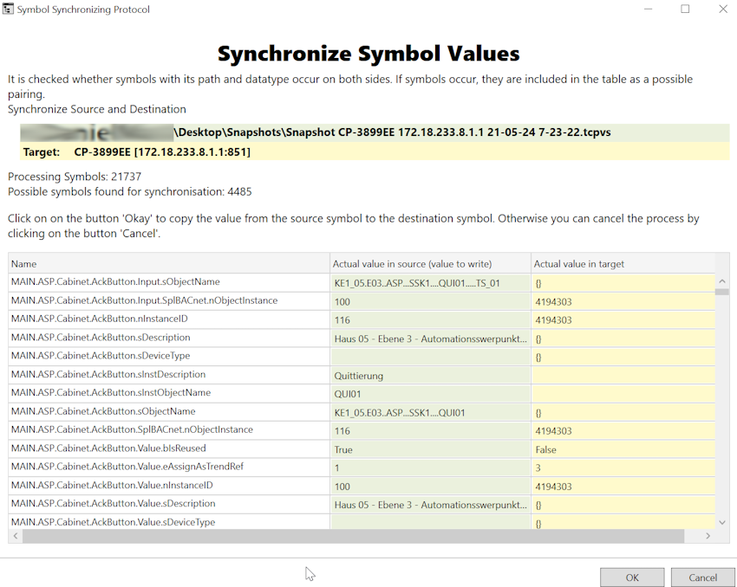Screen dimensions: 737x587
Task: Click 'Possible symbols found for synchronisation: 4485'
Action: coord(130,191)
